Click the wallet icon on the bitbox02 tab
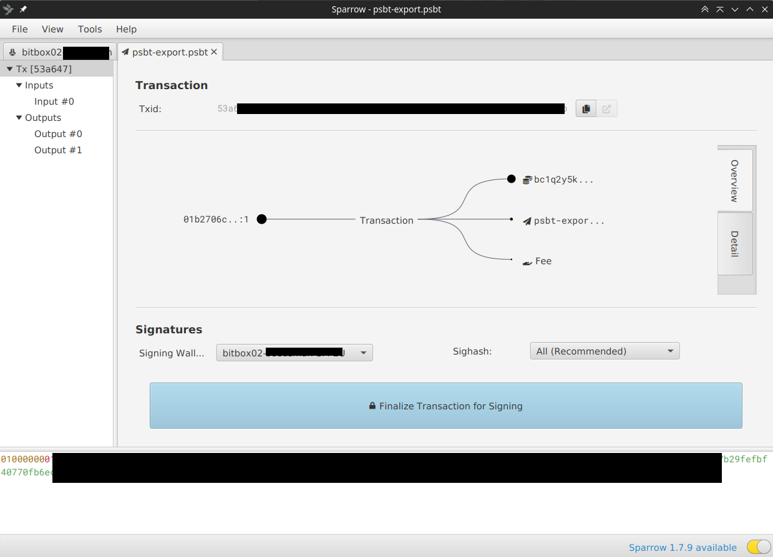The height and width of the screenshot is (557, 773). [x=14, y=52]
